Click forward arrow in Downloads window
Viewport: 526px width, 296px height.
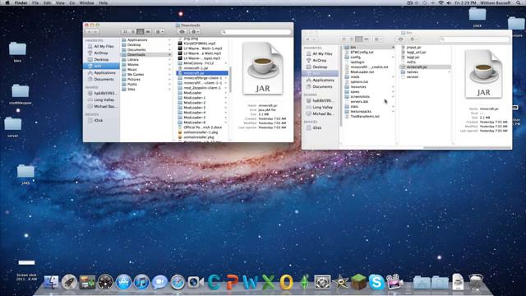(95, 31)
